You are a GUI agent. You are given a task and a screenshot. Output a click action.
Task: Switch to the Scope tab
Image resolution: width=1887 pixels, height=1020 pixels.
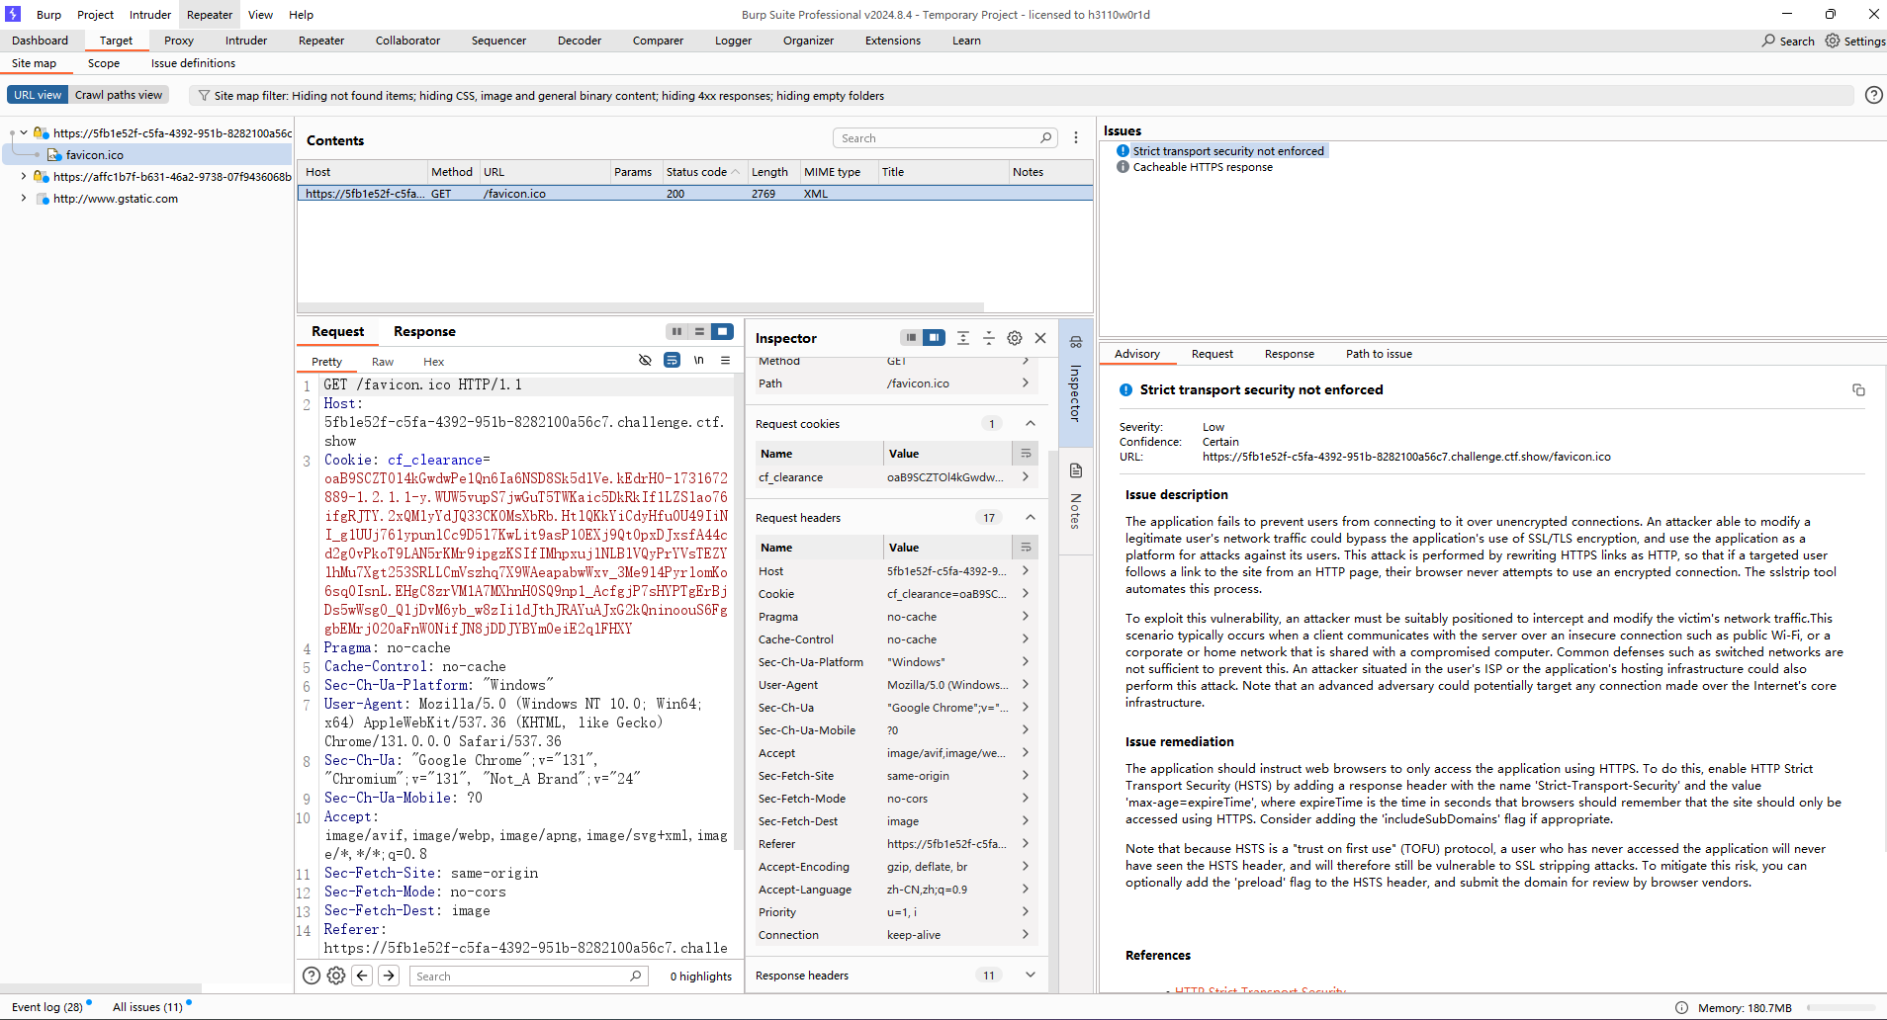[x=104, y=63]
